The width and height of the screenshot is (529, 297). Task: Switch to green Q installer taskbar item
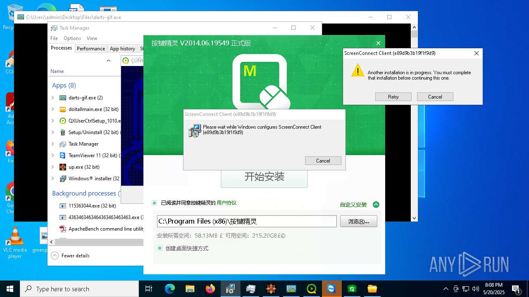312,289
